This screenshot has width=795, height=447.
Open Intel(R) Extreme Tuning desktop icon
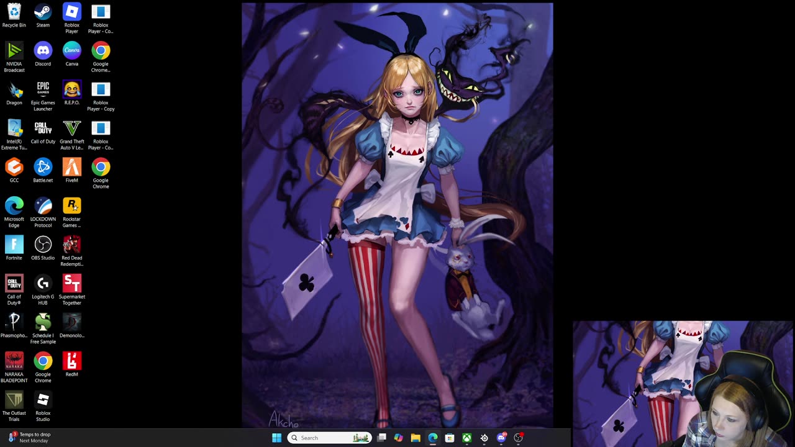click(x=14, y=135)
